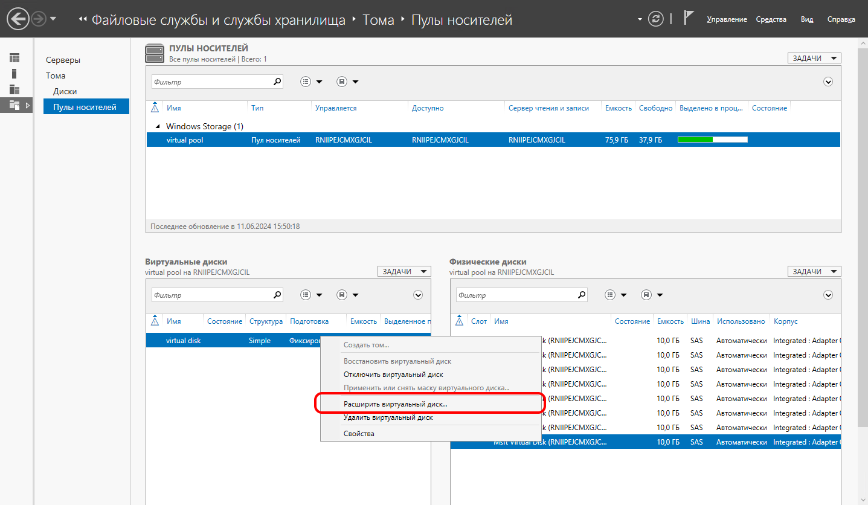
Task: Select Пулы носителей in left navigation
Action: 86,107
